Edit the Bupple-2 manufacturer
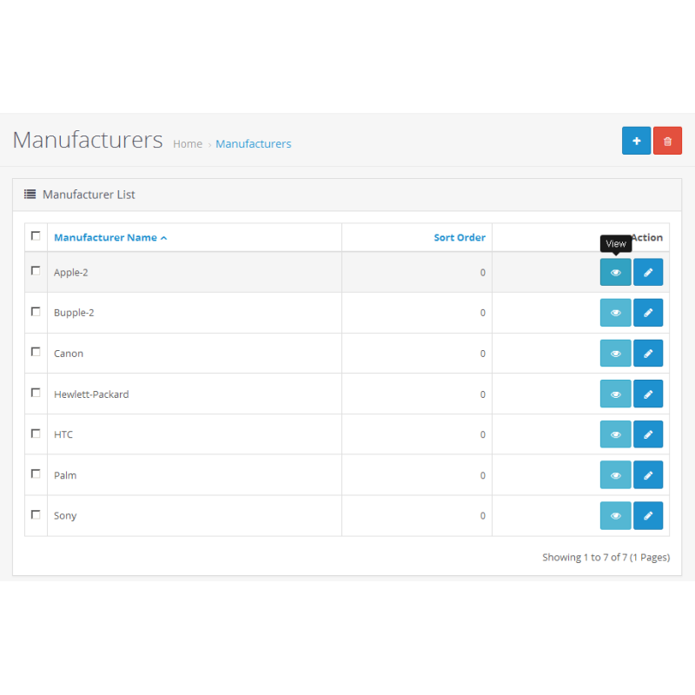 648,313
